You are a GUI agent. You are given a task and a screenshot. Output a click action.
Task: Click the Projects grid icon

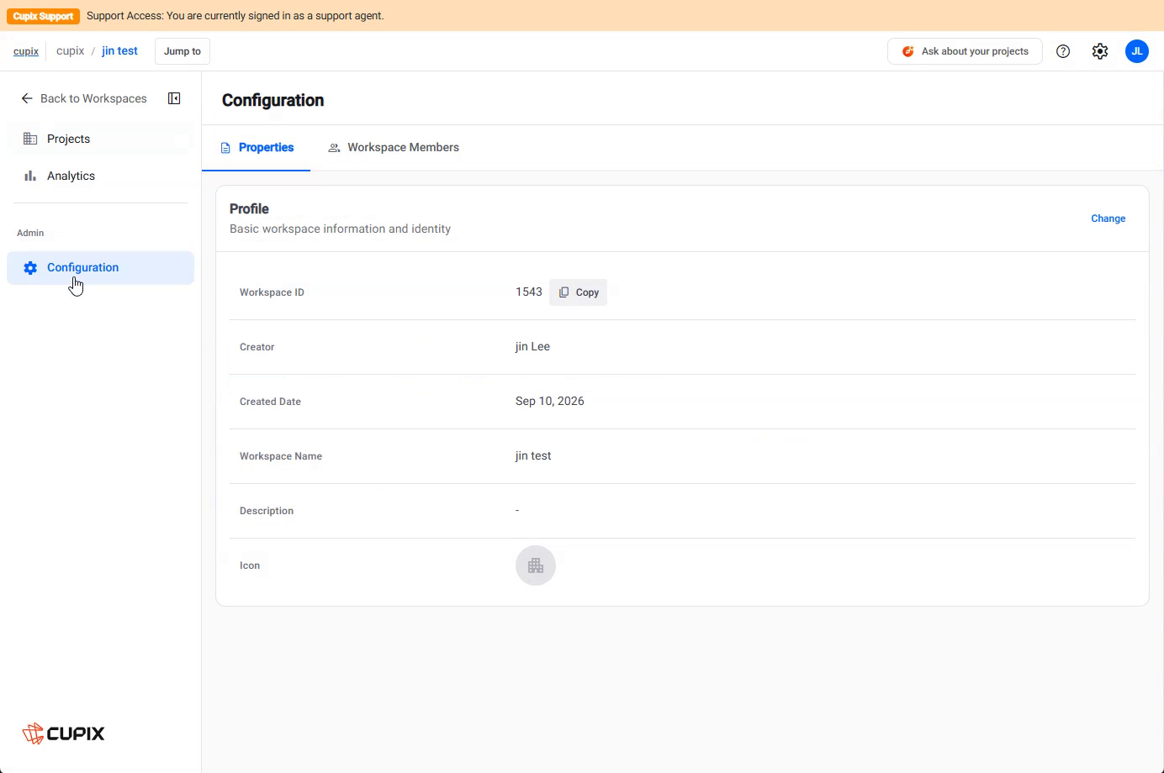point(30,139)
